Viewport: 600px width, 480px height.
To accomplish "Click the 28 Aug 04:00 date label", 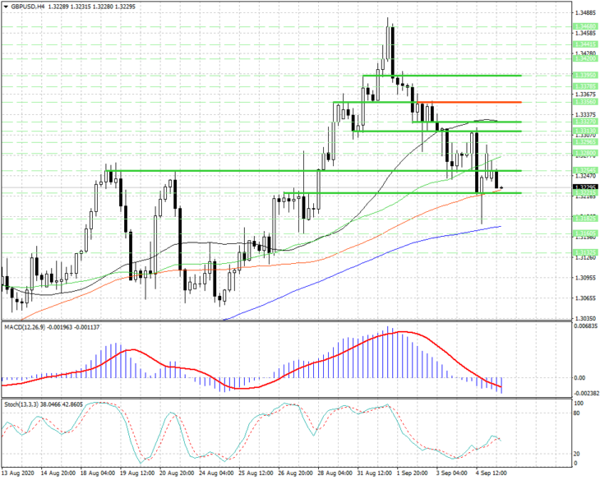I will click(334, 473).
